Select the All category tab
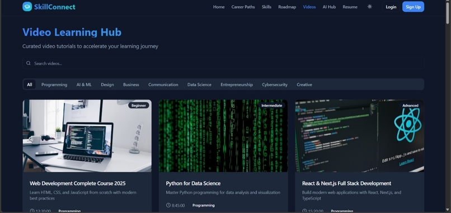The width and height of the screenshot is (451, 213). click(30, 84)
